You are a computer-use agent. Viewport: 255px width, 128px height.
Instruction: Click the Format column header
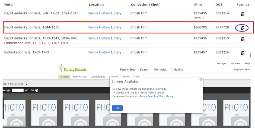click(243, 5)
